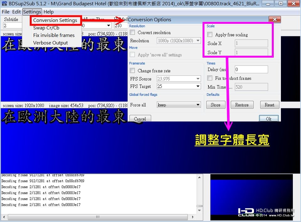Check Apply free scaling

tap(210, 34)
